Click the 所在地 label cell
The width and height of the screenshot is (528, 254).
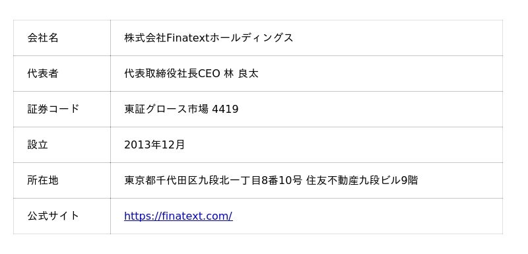coord(62,181)
